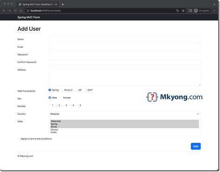
Task: Toggle the browser side panel icon
Action: [x=190, y=11]
